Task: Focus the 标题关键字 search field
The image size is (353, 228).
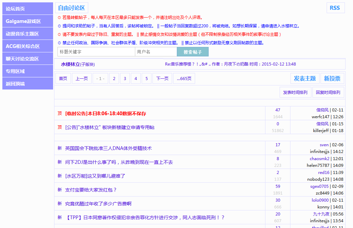Action: [x=96, y=52]
